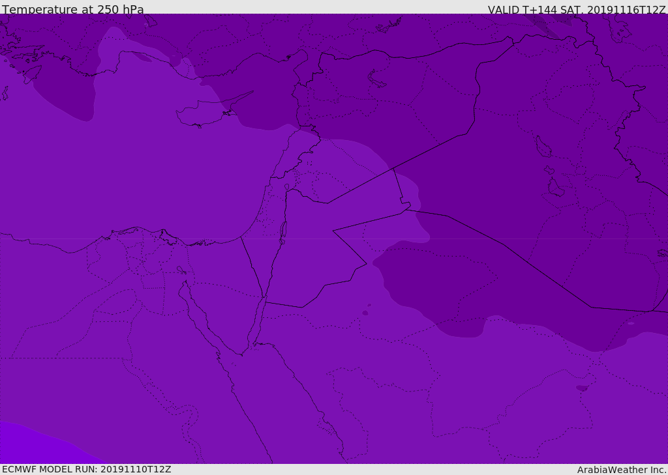Select the island of Cyprus on the map
This screenshot has width=668, height=475.
click(202, 115)
